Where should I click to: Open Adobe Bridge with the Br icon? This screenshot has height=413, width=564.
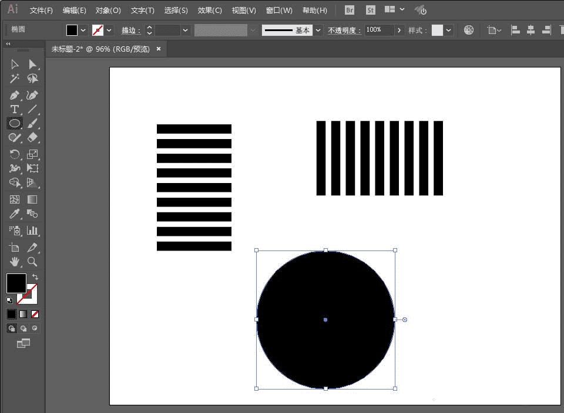(x=350, y=10)
